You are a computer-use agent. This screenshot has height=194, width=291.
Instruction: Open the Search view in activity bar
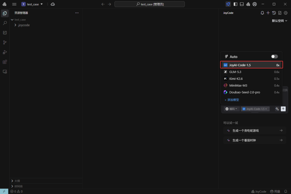point(5,23)
